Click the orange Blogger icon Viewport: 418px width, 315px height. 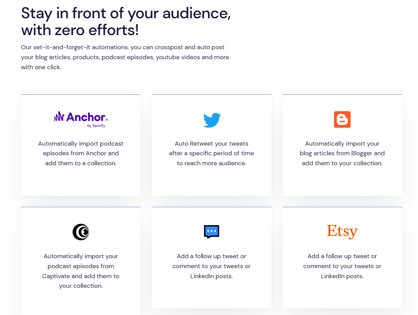(342, 119)
